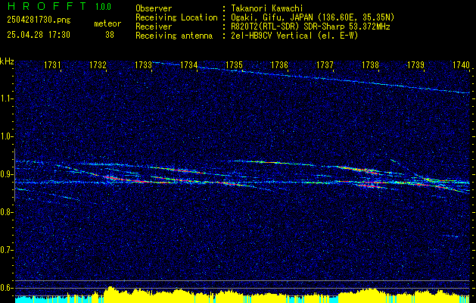Click the 2el-HB9CV Vertical antenna text
The width and height of the screenshot is (476, 303).
click(294, 36)
